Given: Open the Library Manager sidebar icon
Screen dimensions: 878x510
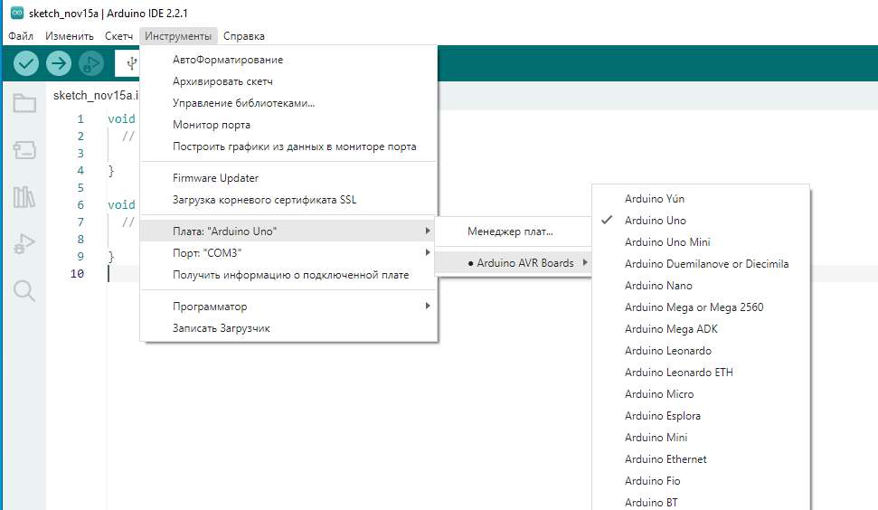Looking at the screenshot, I should 24,196.
